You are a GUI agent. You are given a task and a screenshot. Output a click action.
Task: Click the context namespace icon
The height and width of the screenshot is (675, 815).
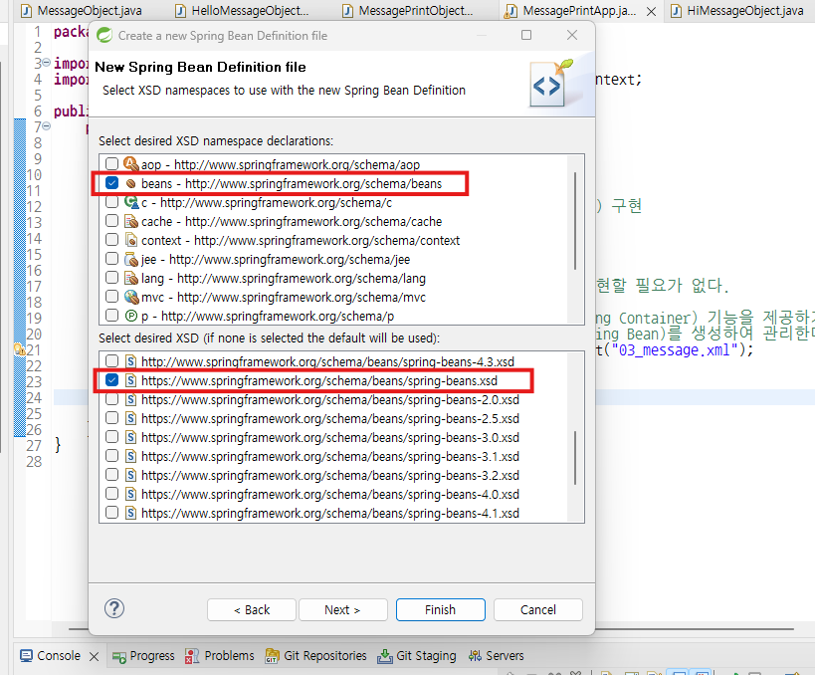(x=131, y=240)
